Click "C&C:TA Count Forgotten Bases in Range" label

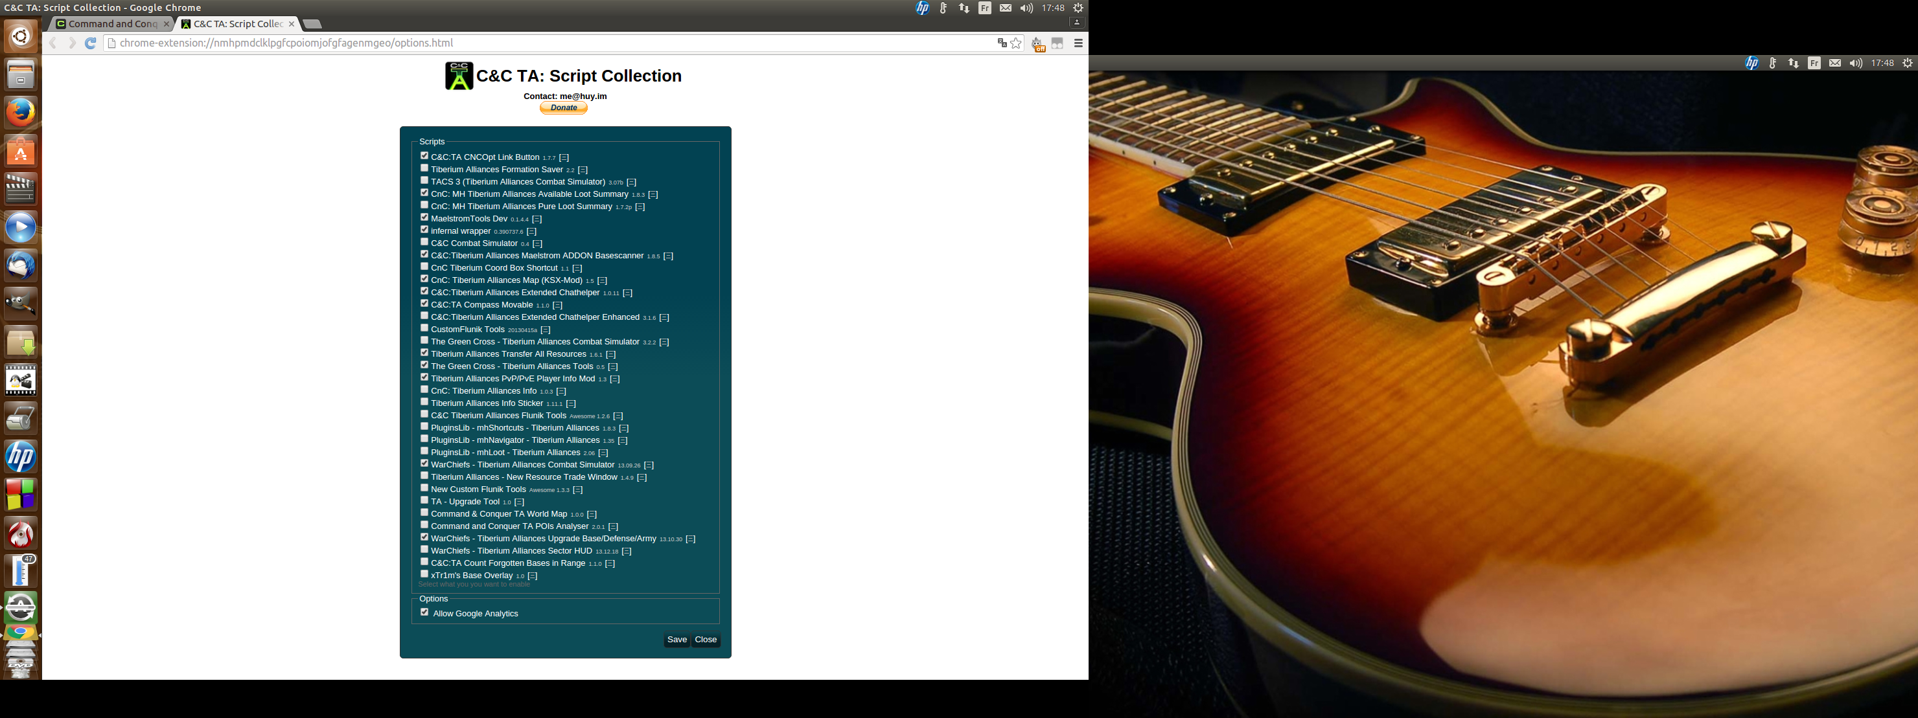pos(508,563)
